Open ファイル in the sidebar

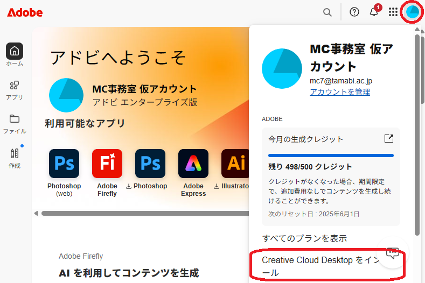point(15,123)
